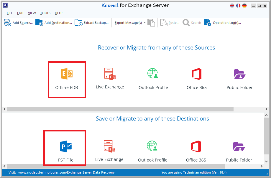The width and height of the screenshot is (271, 178).
Task: Click the Paste toolbar icon
Action: [x=164, y=23]
